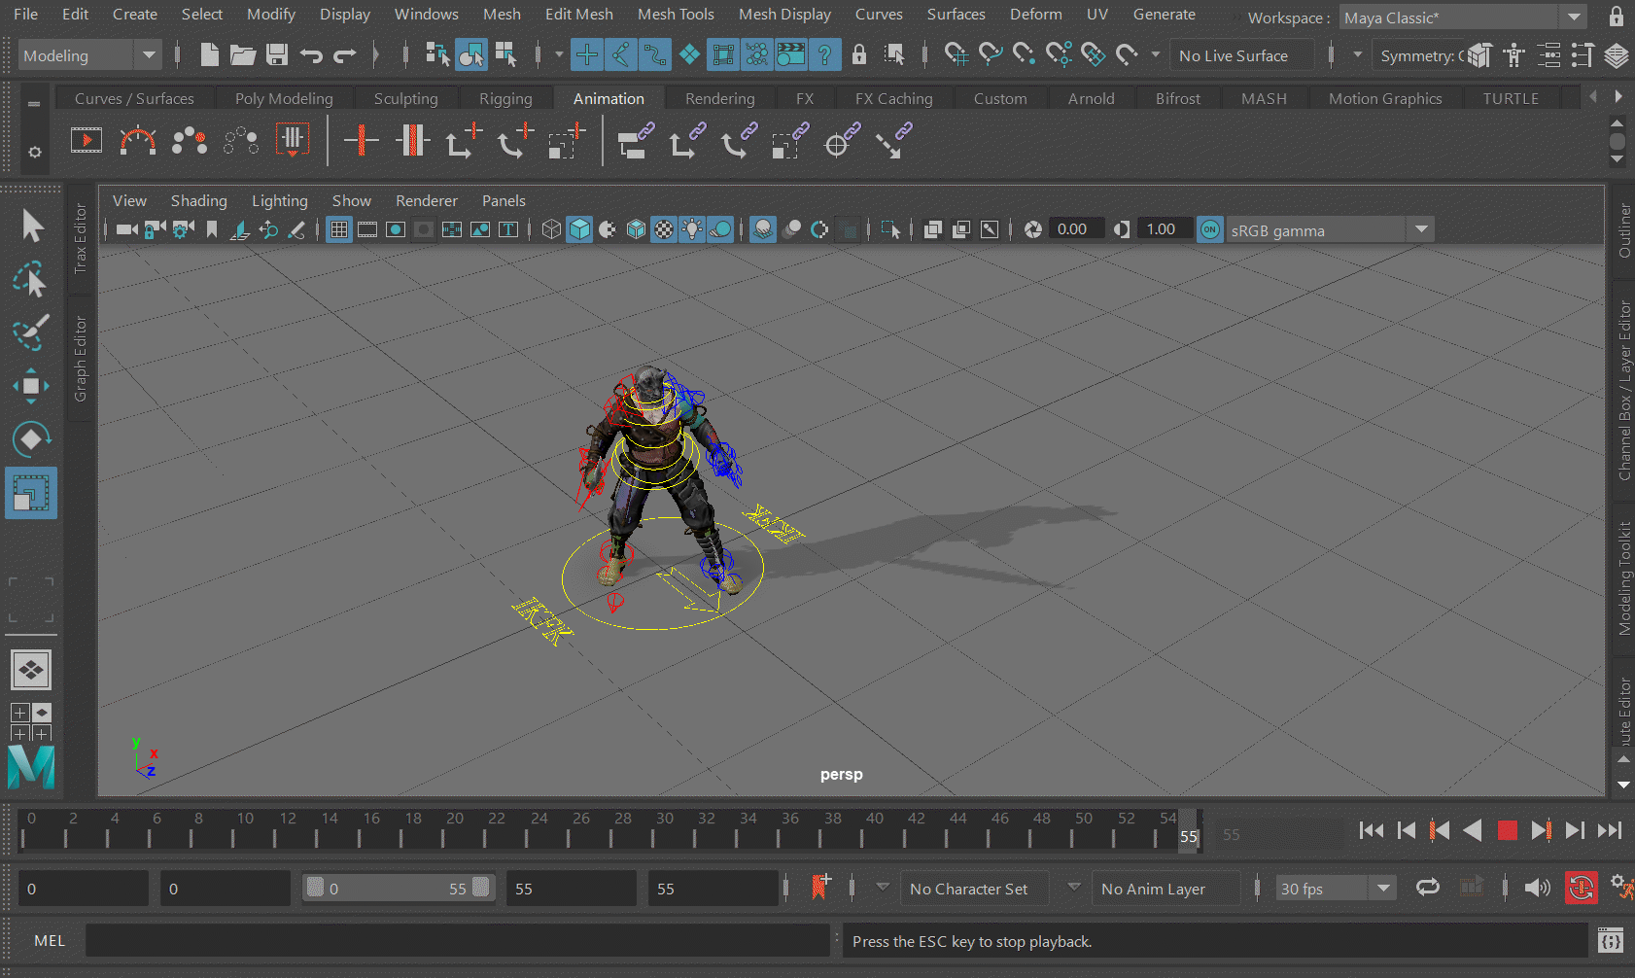1635x978 pixels.
Task: Click the Undo arrow icon
Action: click(x=311, y=55)
